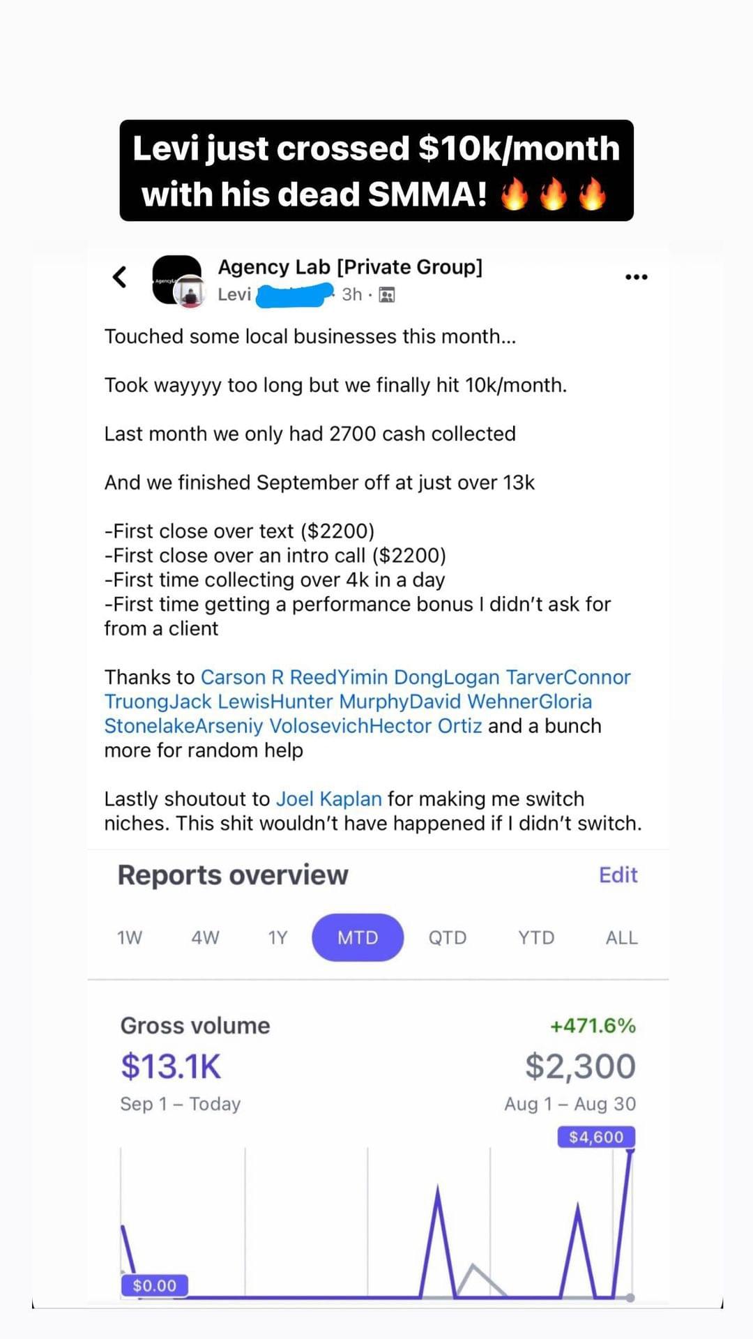Select the 1W time range
The width and height of the screenshot is (753, 1339).
click(130, 937)
